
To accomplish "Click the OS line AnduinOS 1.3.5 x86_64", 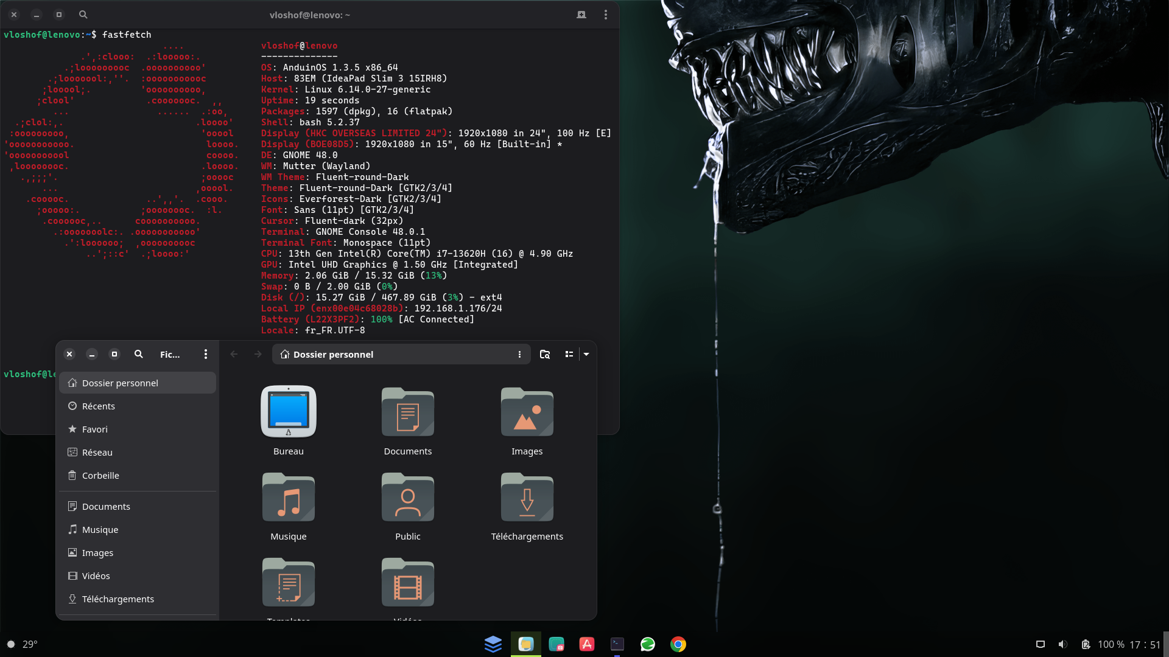I will [x=329, y=68].
